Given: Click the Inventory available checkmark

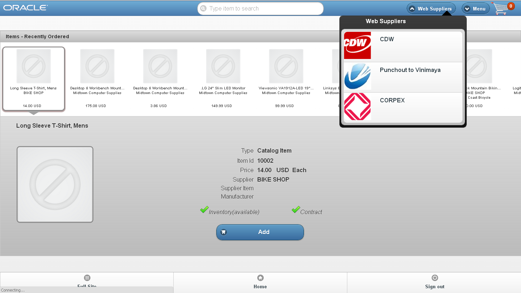Looking at the screenshot, I should click(x=204, y=209).
